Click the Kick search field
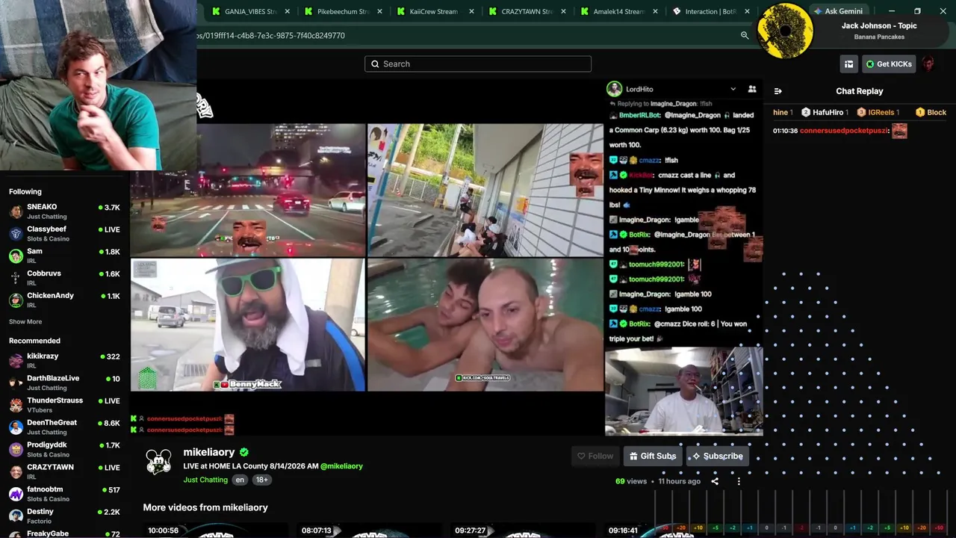 [478, 64]
